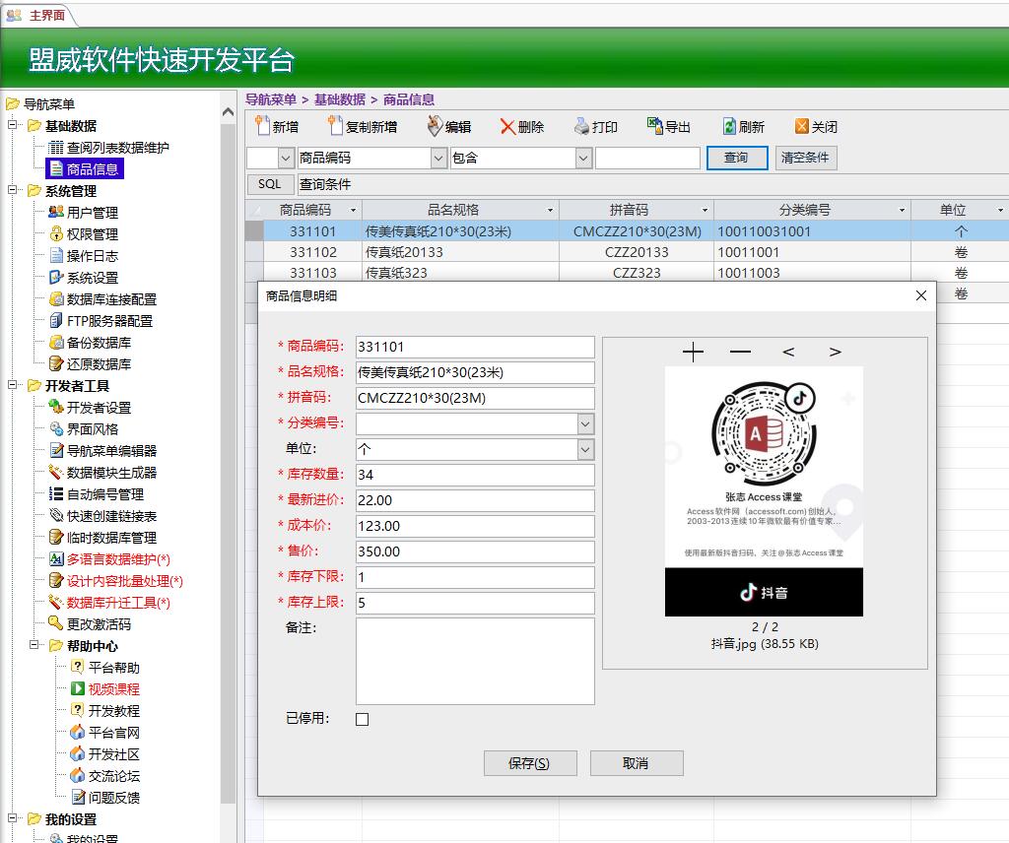Open the 分类编号 dropdown in detail dialog

point(585,423)
